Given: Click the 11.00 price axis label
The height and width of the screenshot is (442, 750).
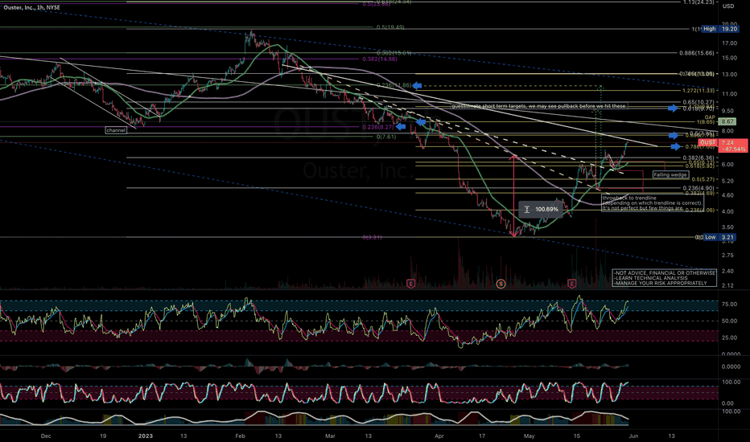Looking at the screenshot, I should click(x=729, y=94).
